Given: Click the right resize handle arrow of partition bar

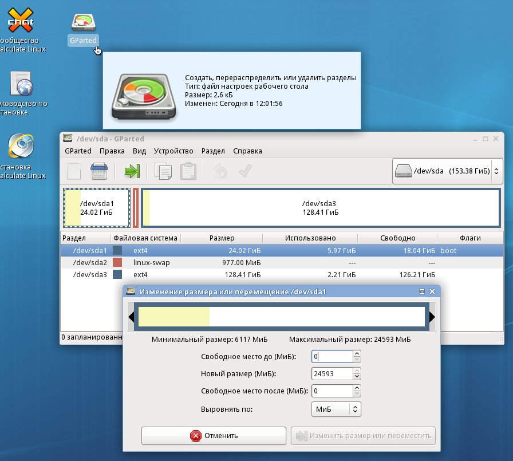Looking at the screenshot, I should [x=432, y=317].
